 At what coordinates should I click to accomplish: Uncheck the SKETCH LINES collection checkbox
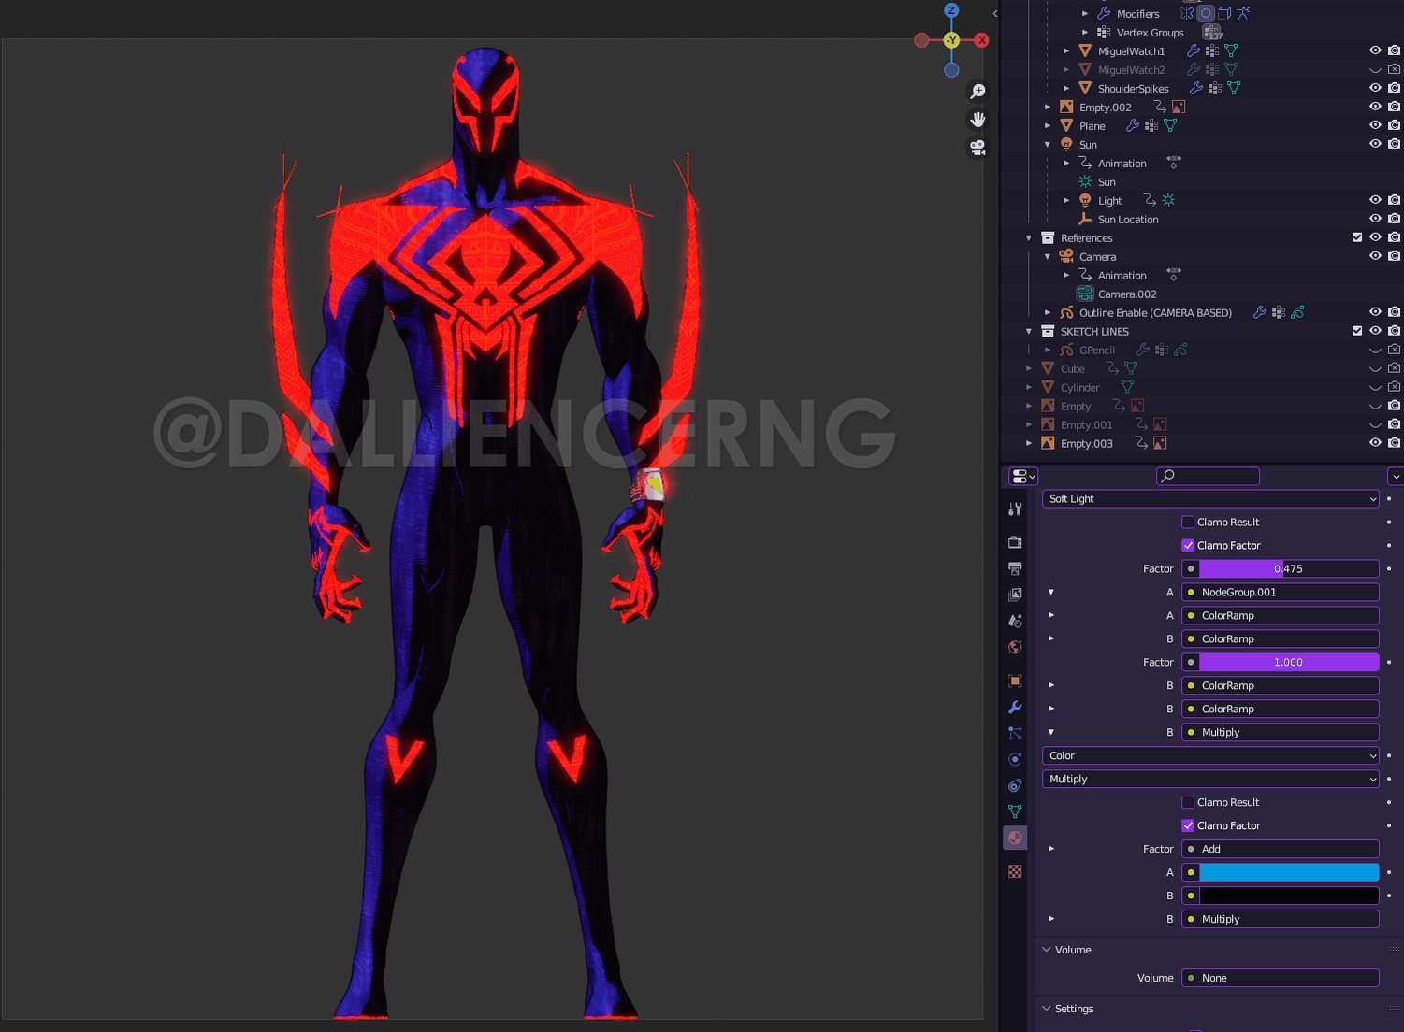click(1357, 331)
